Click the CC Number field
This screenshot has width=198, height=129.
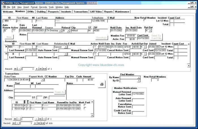click(54, 80)
